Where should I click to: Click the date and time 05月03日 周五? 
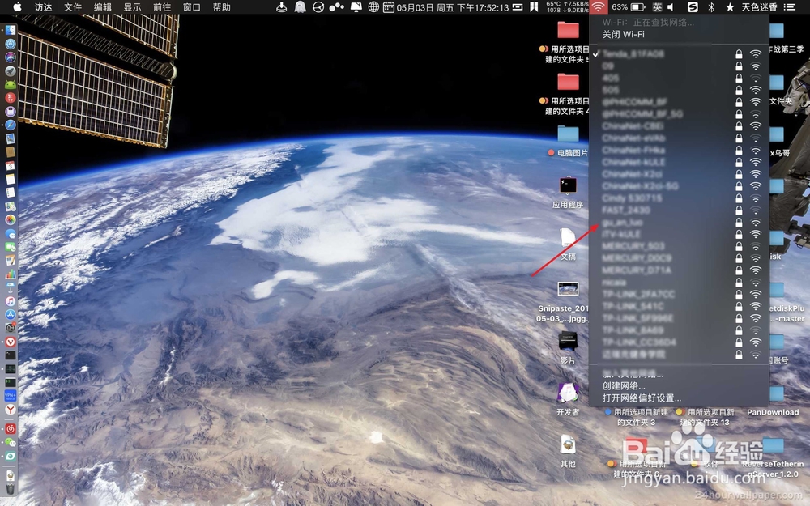point(453,7)
